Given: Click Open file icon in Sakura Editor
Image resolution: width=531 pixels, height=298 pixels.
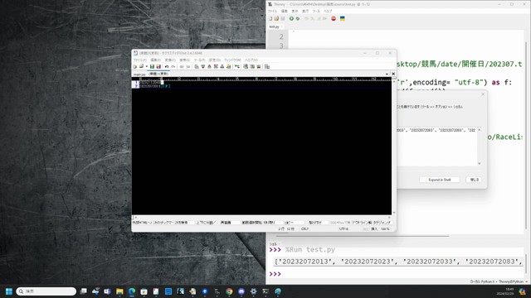Looking at the screenshot, I should (x=142, y=66).
